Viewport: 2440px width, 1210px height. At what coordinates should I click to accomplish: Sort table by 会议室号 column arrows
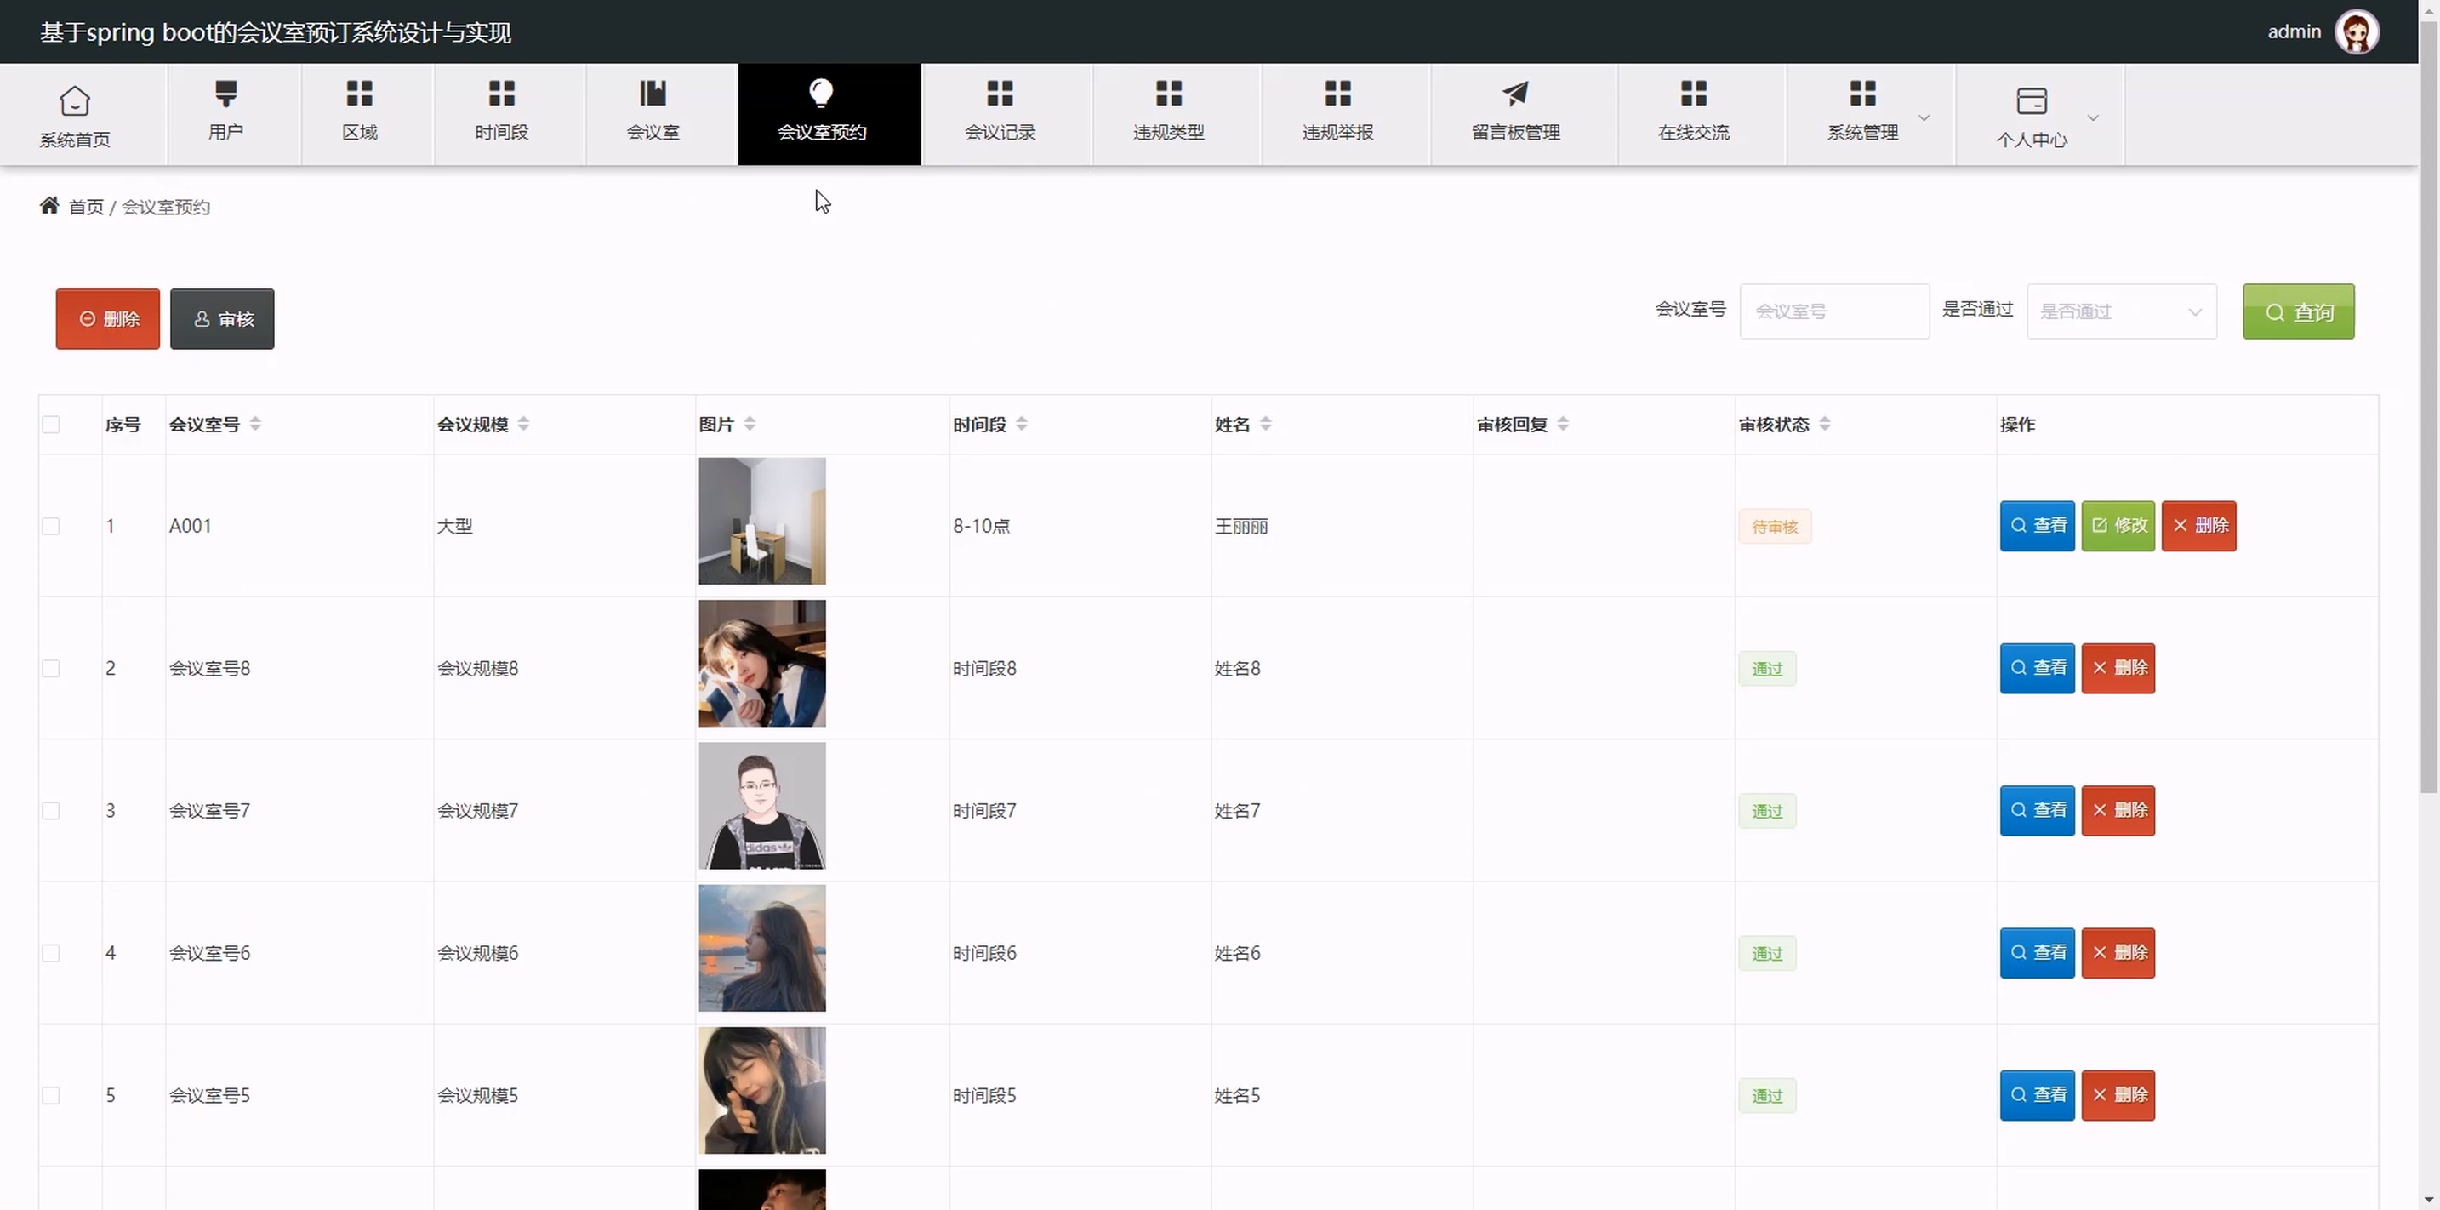(x=256, y=424)
